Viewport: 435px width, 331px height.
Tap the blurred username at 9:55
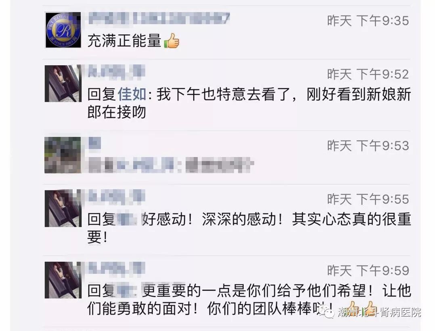point(117,196)
